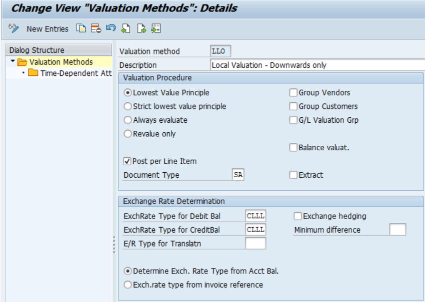Screen dimensions: 425x302
Task: Uncheck Post per Line Item
Action: tap(127, 161)
